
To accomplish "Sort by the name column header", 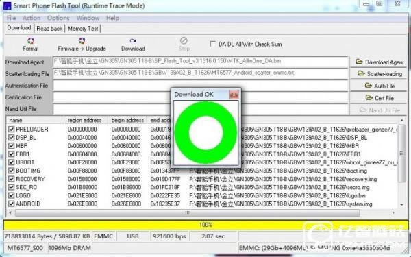I will (x=35, y=120).
